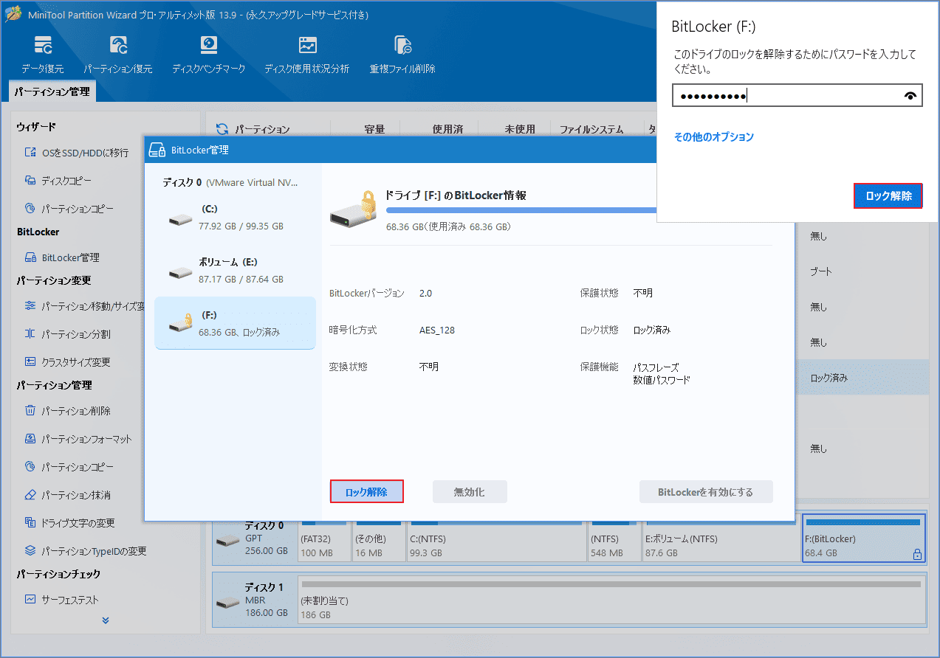Click the BitLocker管理 dialog title icon
This screenshot has width=940, height=658.
click(x=157, y=150)
